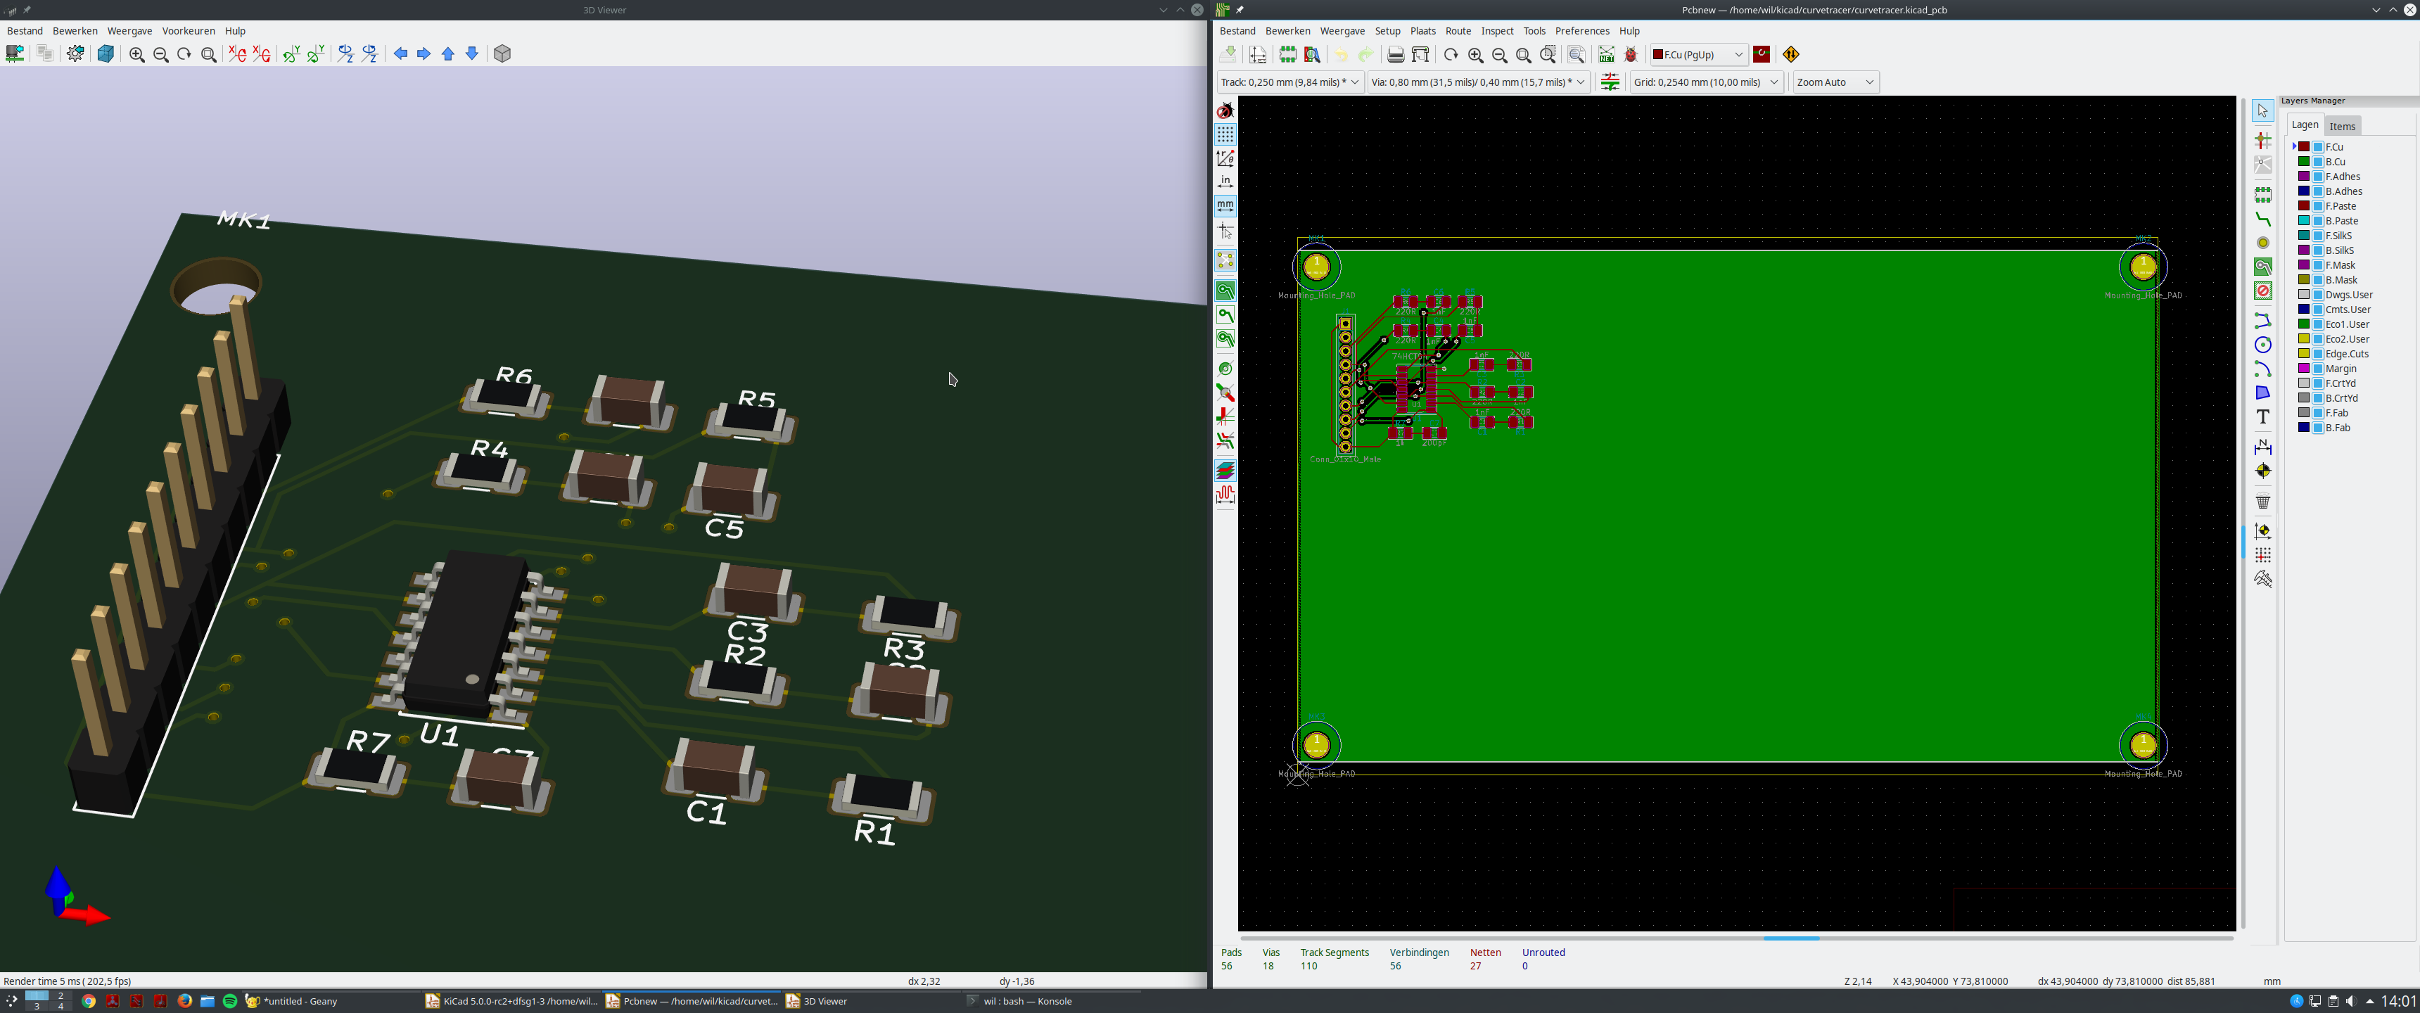The height and width of the screenshot is (1013, 2420).
Task: Open the Zoom Auto dropdown
Action: (1835, 82)
